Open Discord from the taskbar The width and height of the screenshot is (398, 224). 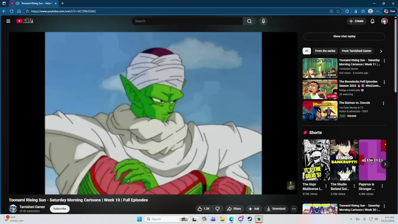241,219
